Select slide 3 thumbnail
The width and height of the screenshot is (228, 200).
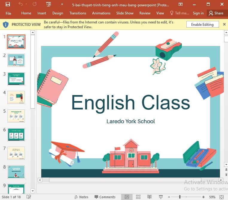coord(16,79)
